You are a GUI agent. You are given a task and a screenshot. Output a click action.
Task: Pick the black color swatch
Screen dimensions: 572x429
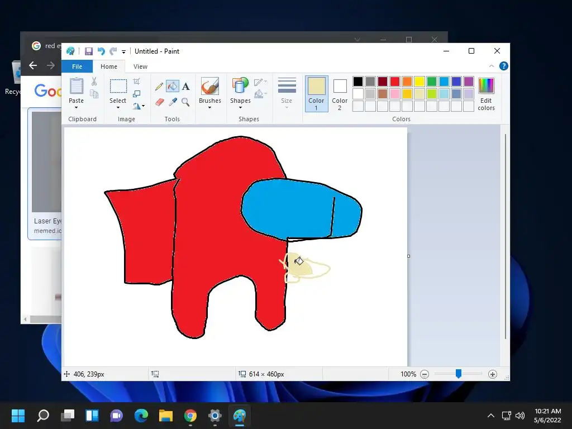[358, 82]
